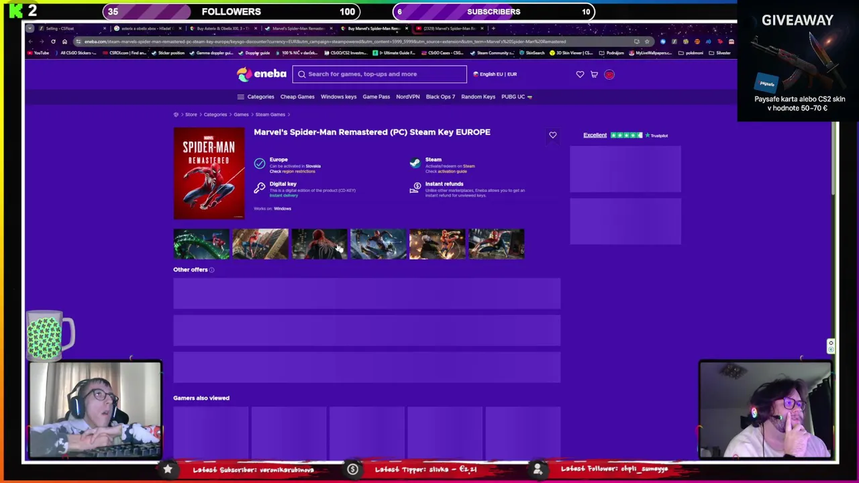Switch to (2329) YouTube Spider-Man tab
The image size is (859, 483).
click(x=450, y=28)
